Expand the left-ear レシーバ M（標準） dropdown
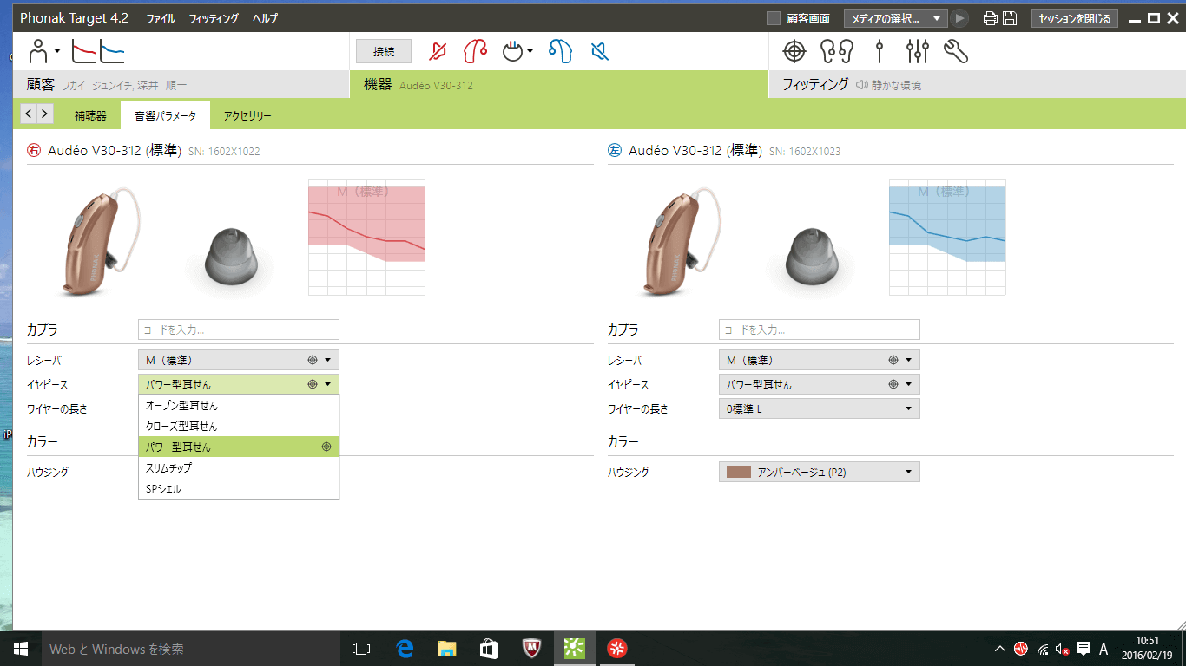 coord(819,360)
